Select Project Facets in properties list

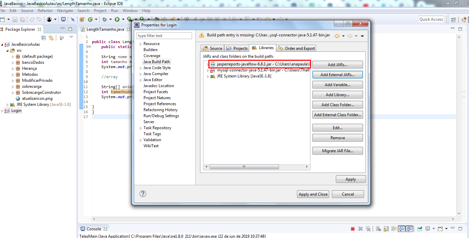click(156, 92)
